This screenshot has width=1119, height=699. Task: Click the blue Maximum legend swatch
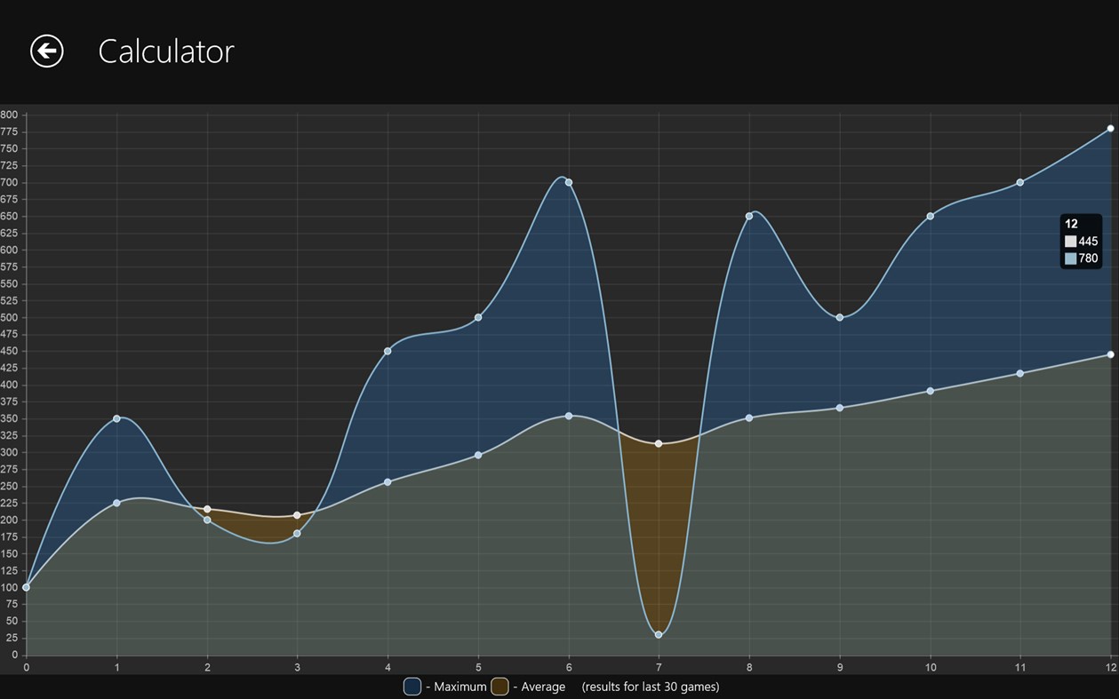pos(412,687)
